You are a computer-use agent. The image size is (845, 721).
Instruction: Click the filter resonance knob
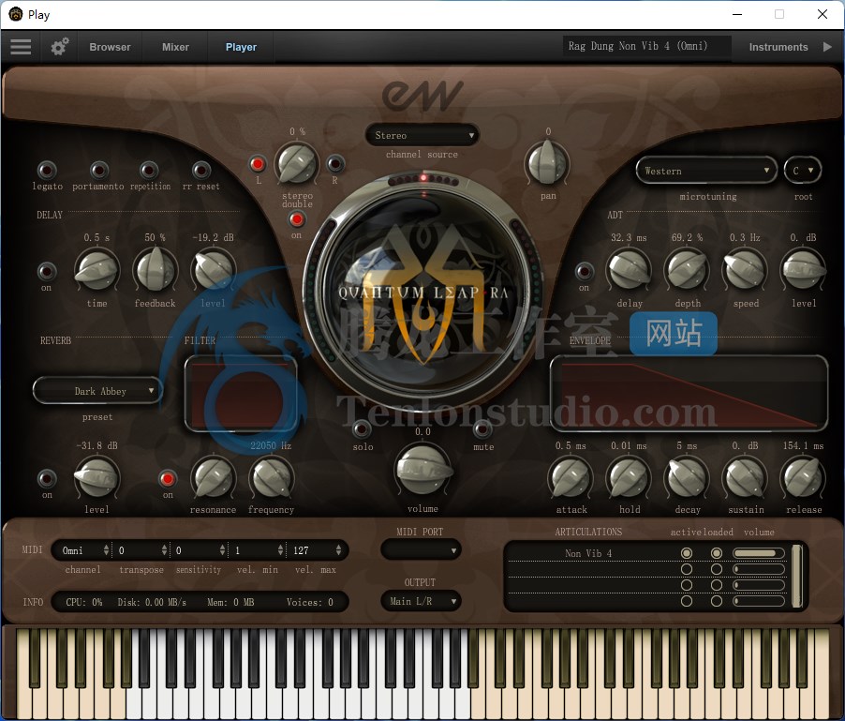click(214, 477)
